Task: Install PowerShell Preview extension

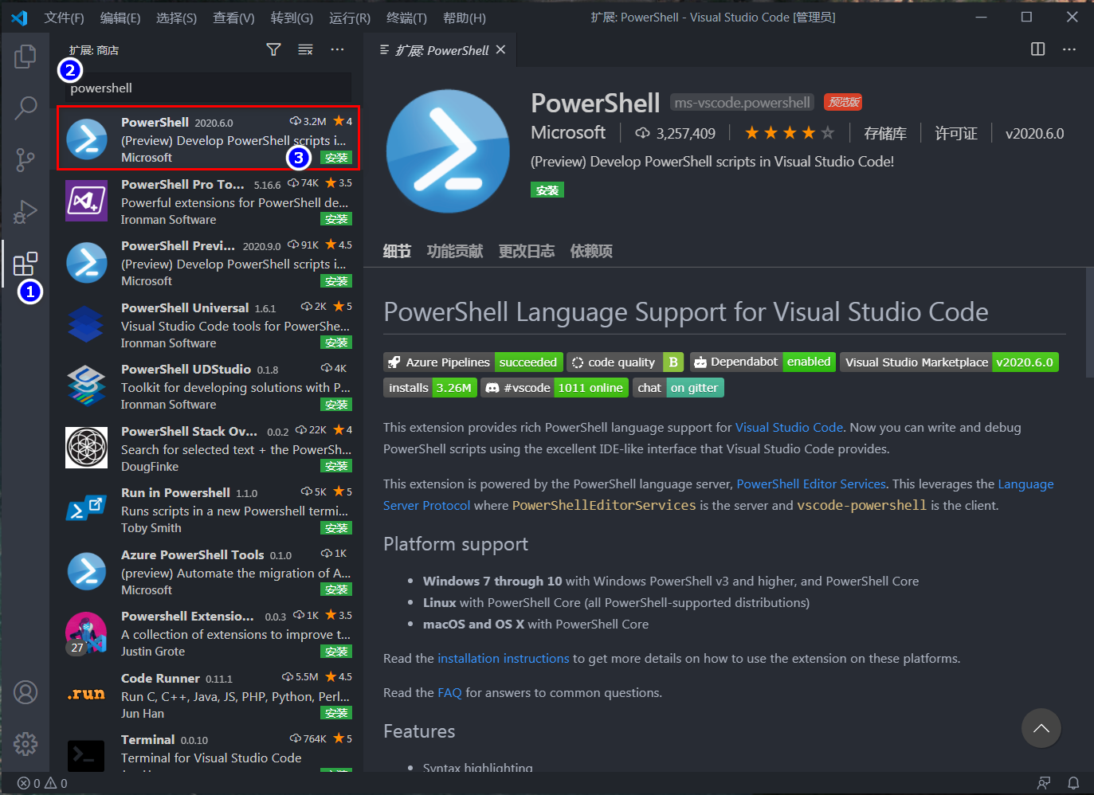Action: 336,281
